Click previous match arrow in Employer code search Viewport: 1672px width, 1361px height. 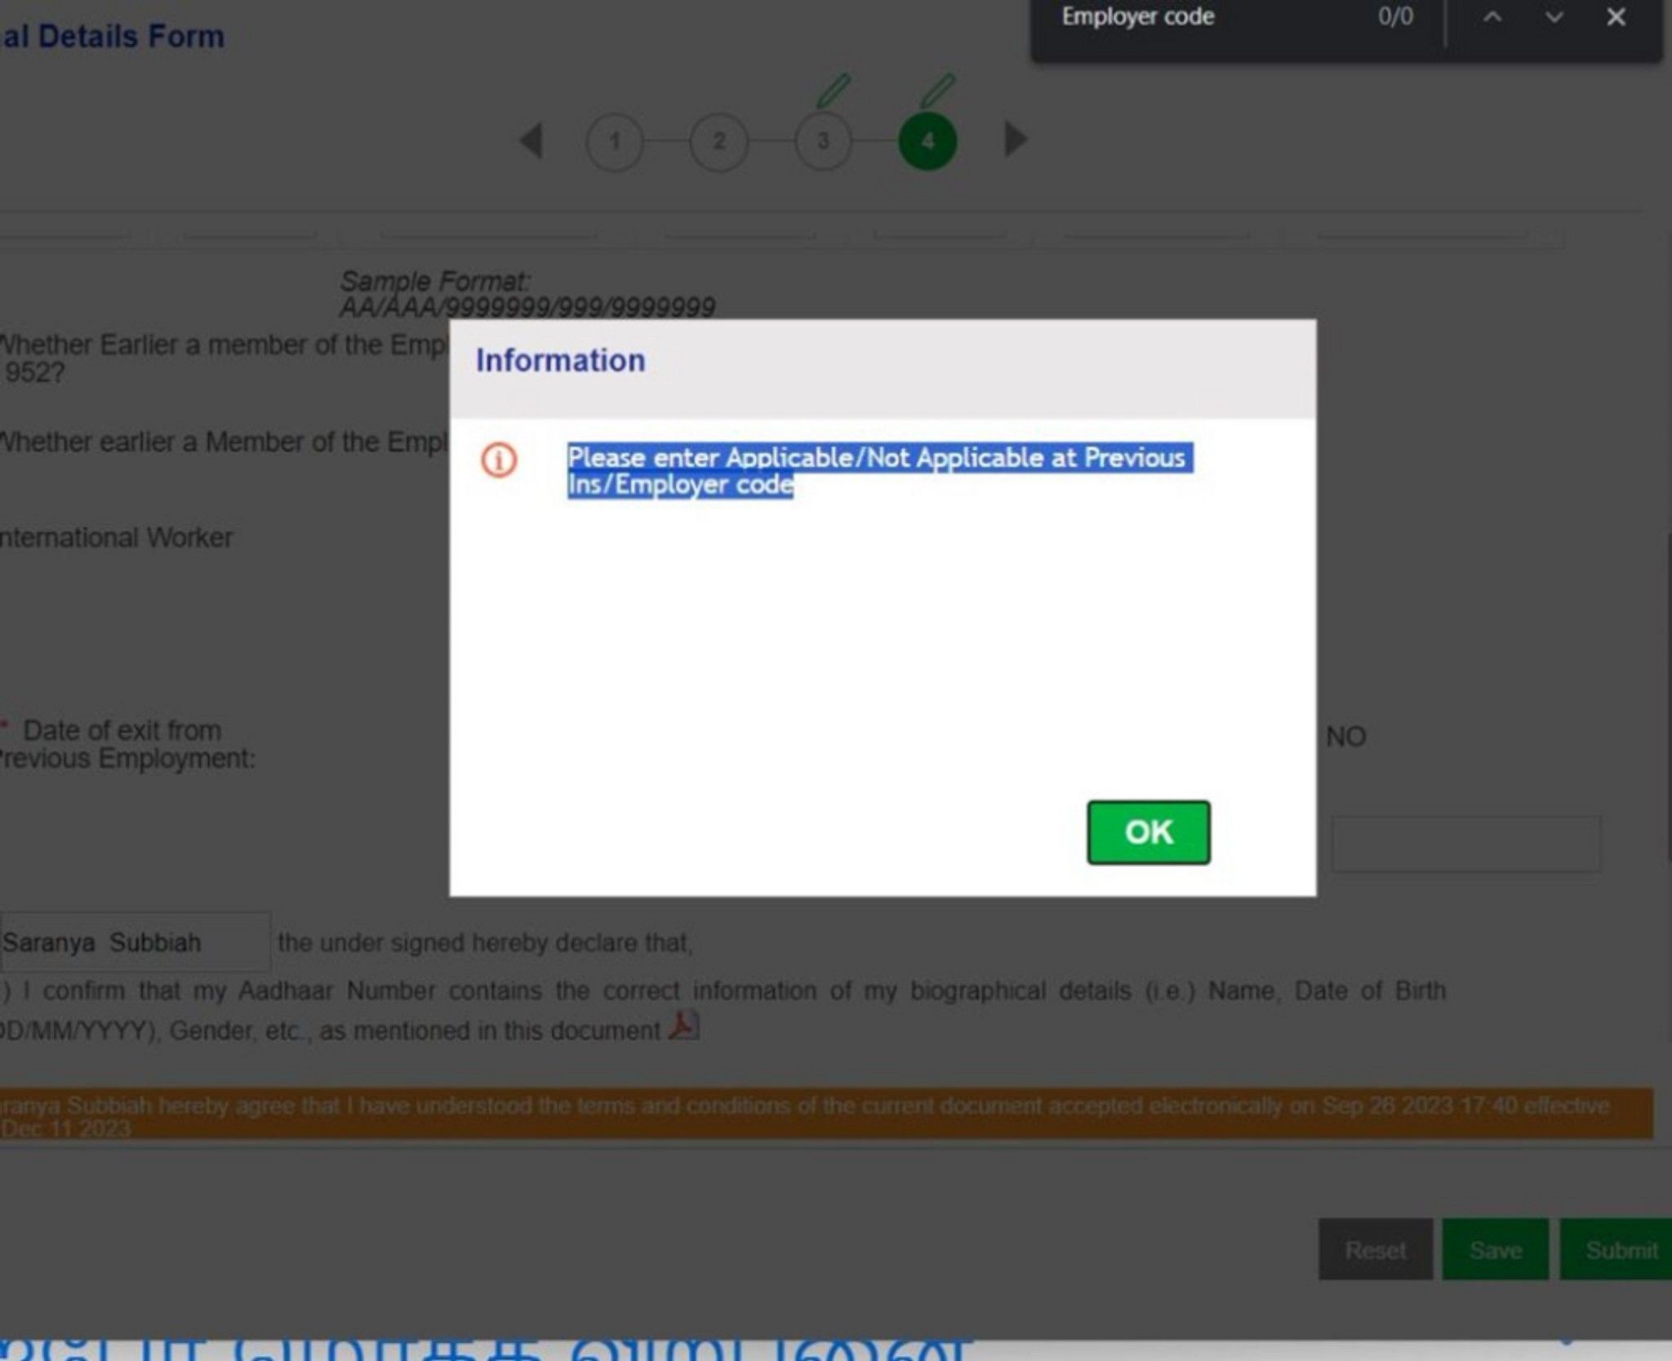1494,18
